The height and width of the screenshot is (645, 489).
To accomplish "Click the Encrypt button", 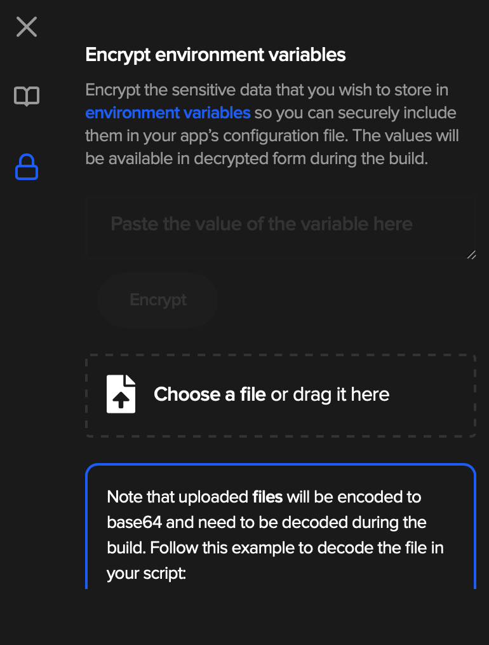I will click(158, 300).
